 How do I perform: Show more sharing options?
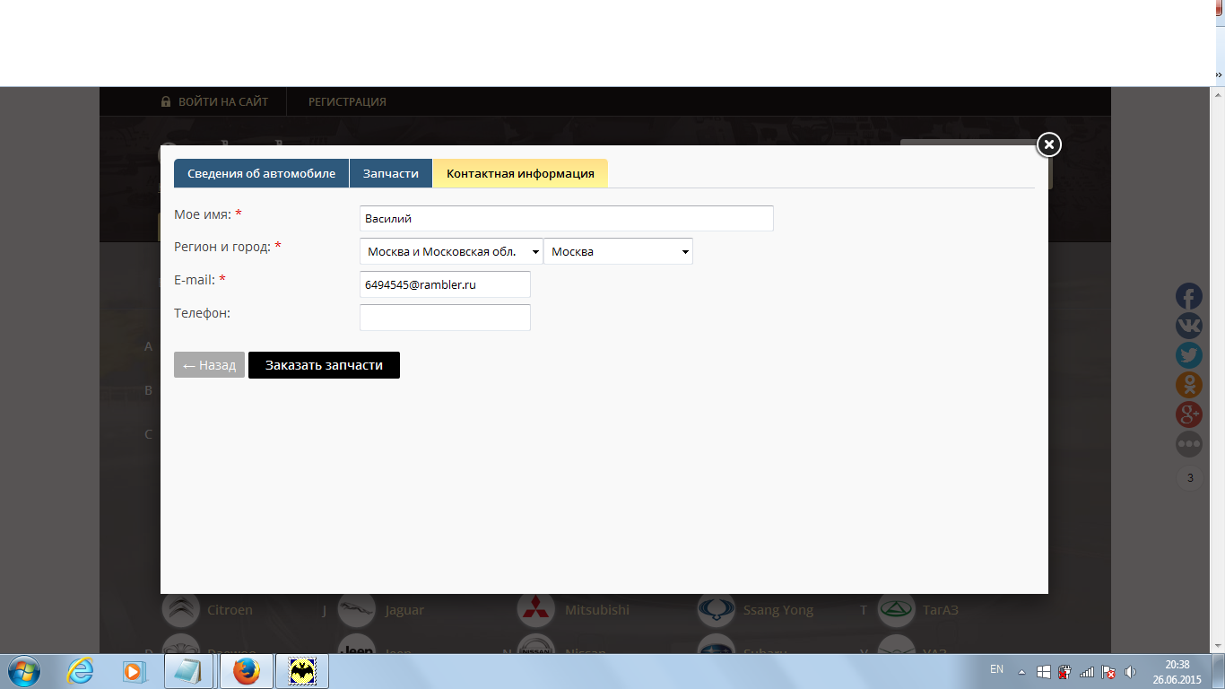(1189, 444)
